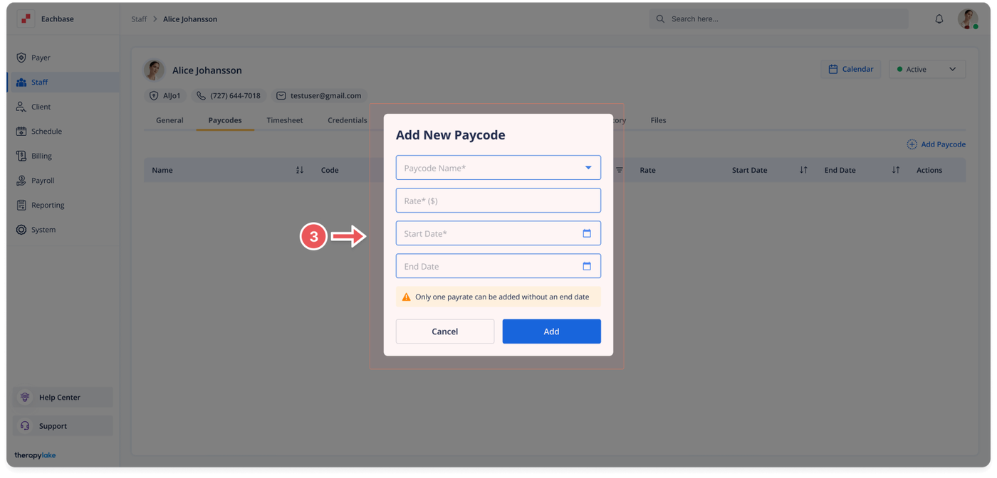Click the Rate ($) input field

498,201
